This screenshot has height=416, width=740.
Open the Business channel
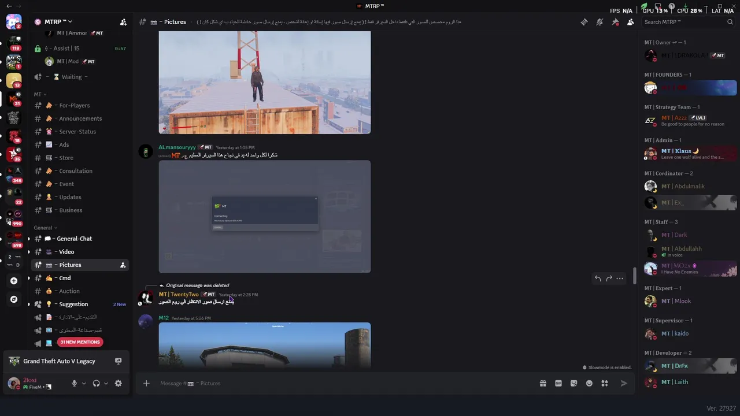click(80, 210)
